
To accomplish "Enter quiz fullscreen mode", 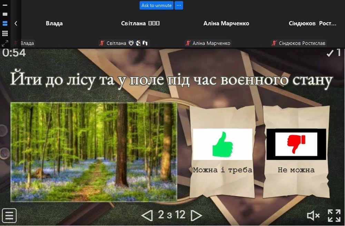I will 334,215.
